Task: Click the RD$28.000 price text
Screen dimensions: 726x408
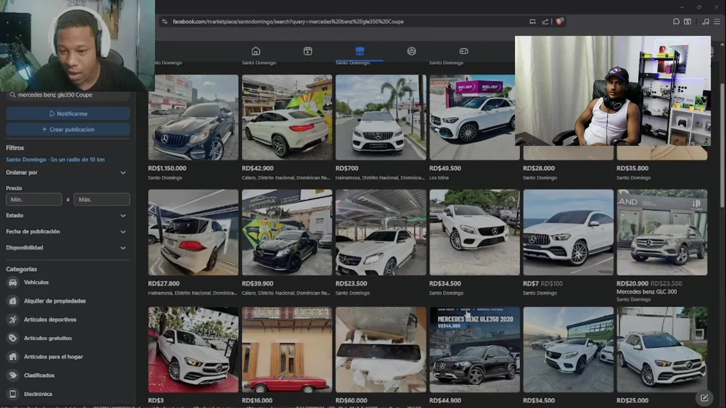Action: [539, 168]
